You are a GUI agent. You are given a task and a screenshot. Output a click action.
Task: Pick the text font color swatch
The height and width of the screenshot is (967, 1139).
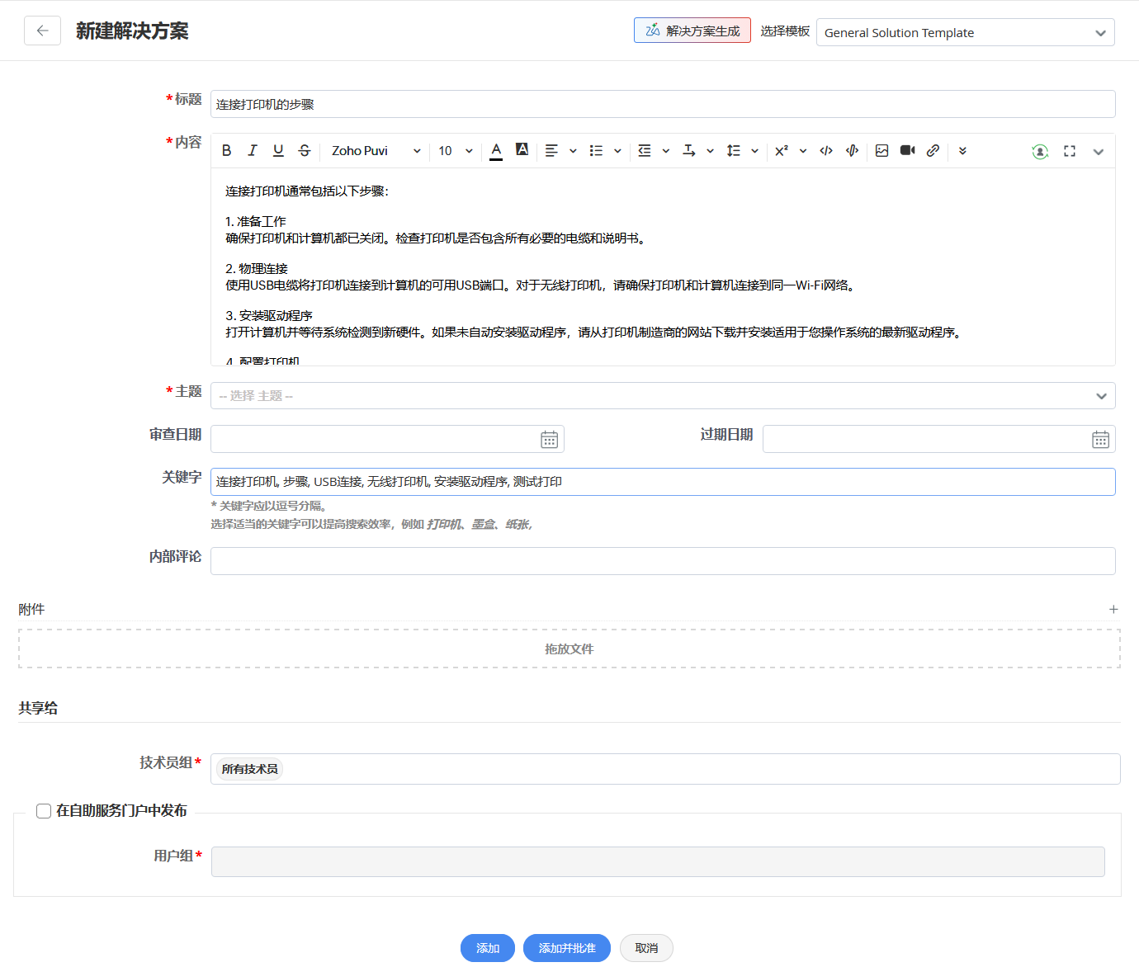tap(496, 150)
